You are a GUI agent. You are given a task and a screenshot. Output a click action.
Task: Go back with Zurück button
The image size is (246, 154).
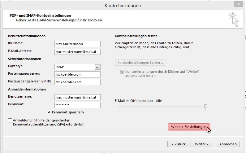(x=179, y=144)
